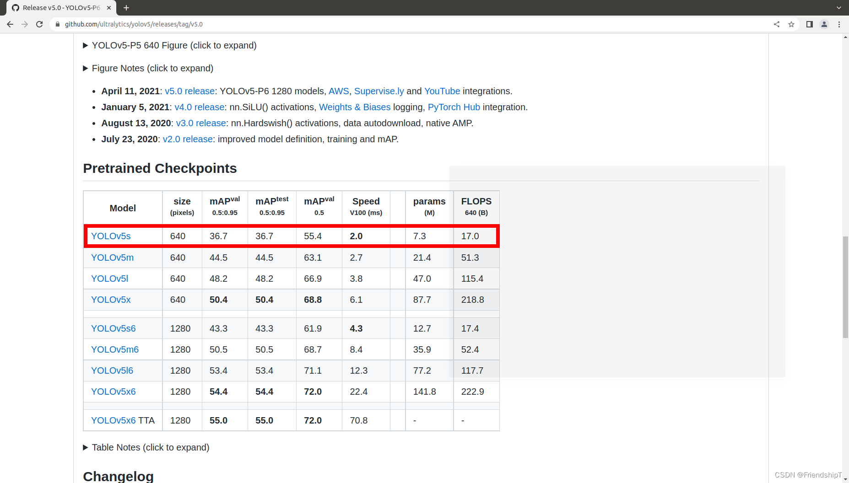Image resolution: width=849 pixels, height=483 pixels.
Task: Open the user profile avatar icon
Action: pos(824,24)
